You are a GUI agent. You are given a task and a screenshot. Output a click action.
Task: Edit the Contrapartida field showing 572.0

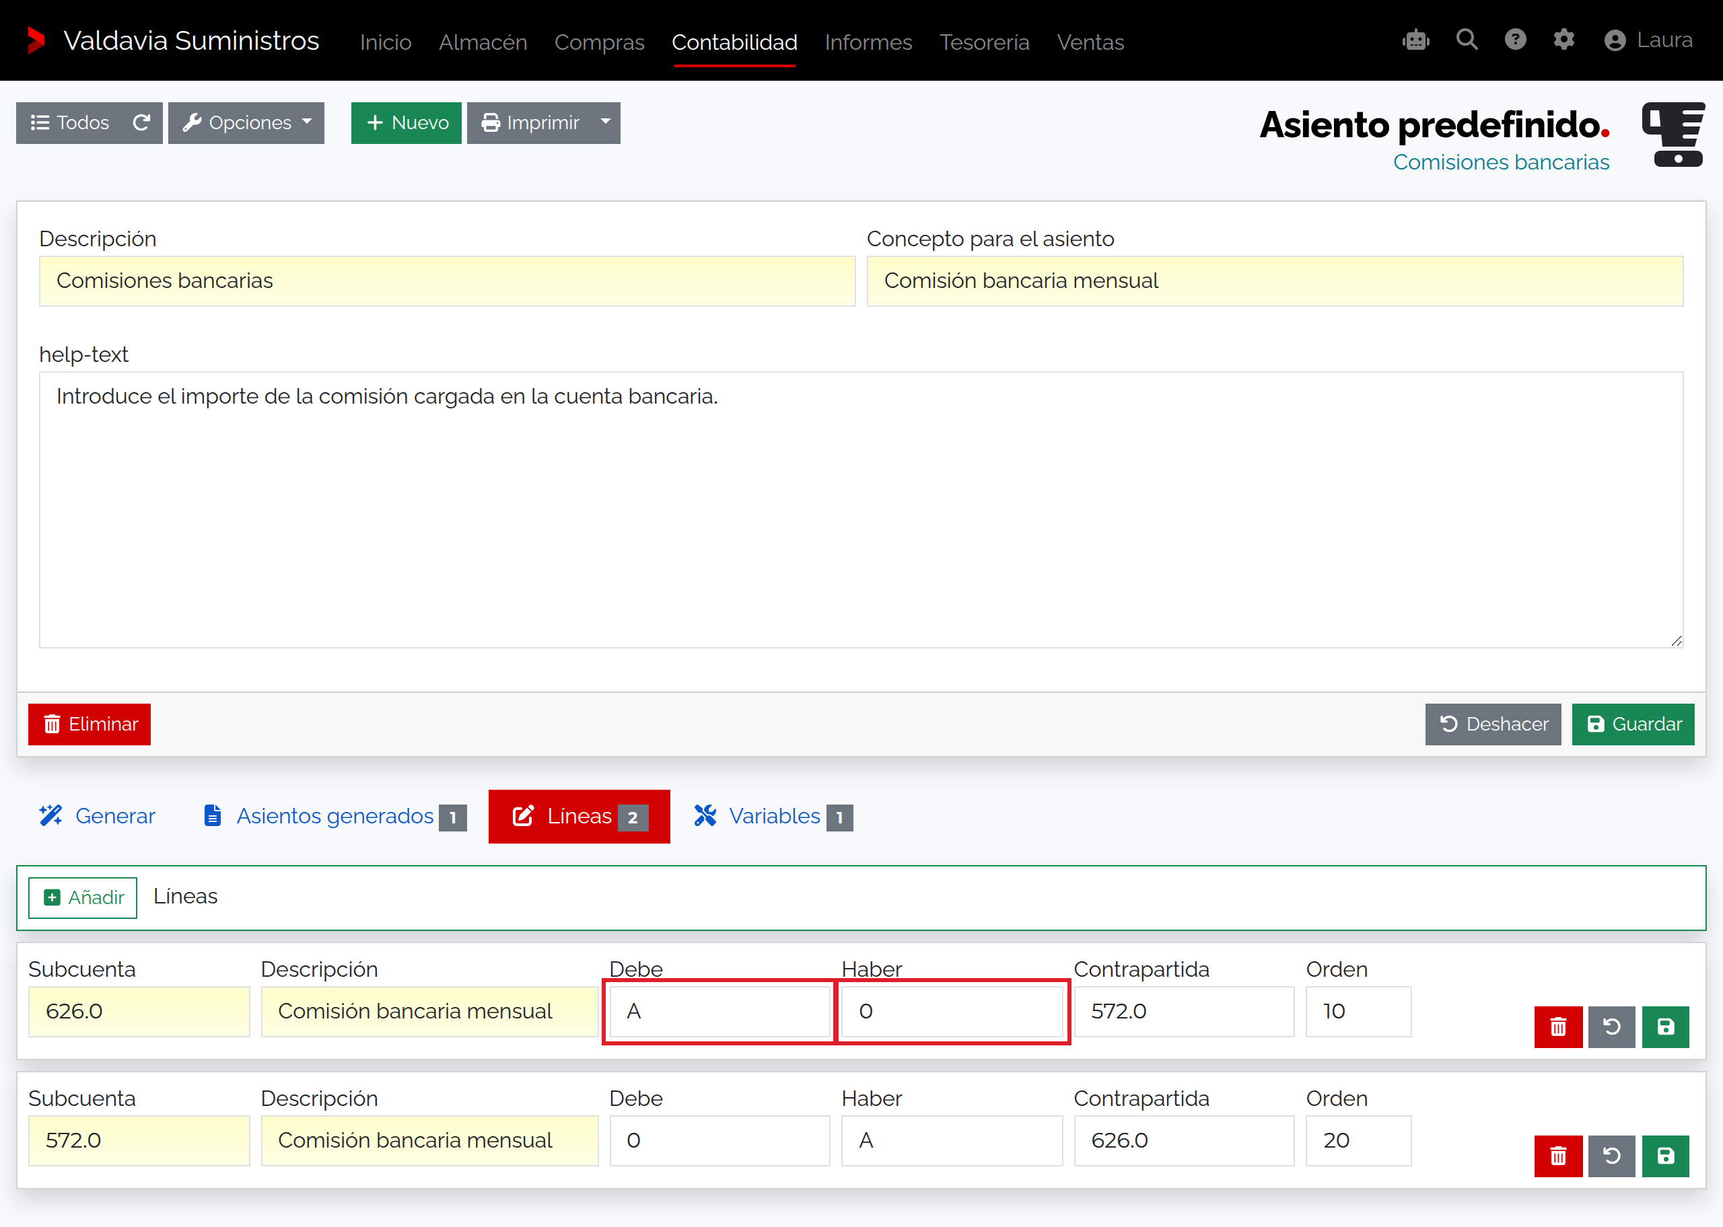coord(1184,1012)
